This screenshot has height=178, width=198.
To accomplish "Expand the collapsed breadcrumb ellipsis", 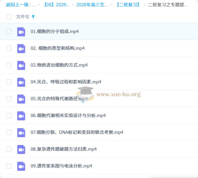I will [34, 5].
